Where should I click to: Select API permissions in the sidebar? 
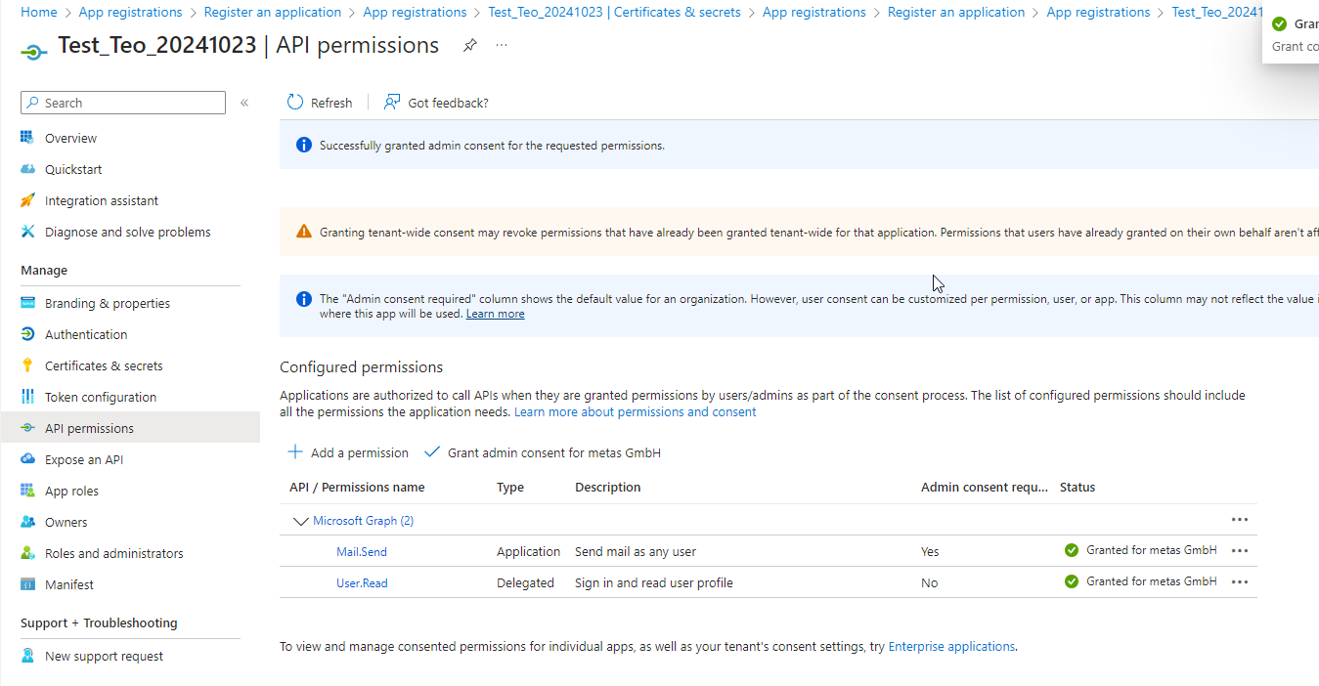coord(89,428)
